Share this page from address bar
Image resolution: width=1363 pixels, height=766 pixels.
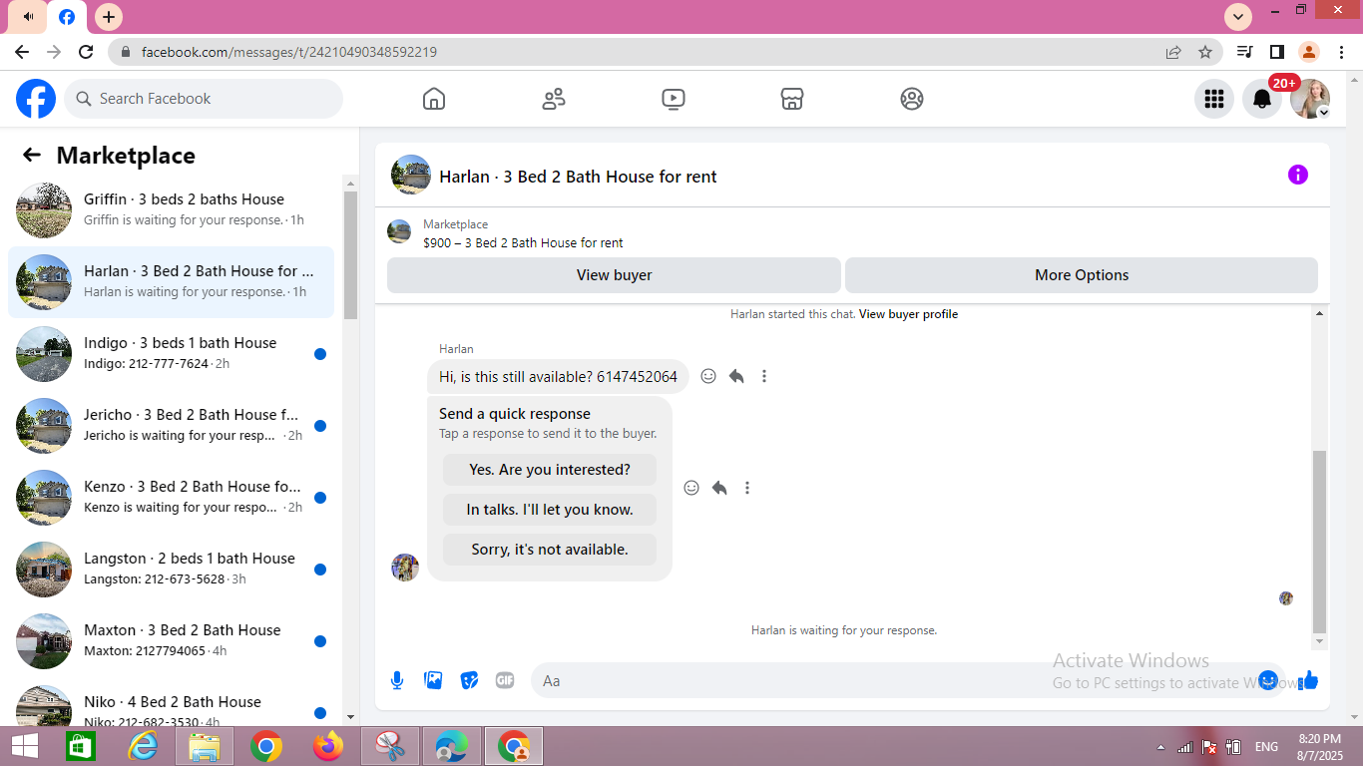point(1173,52)
